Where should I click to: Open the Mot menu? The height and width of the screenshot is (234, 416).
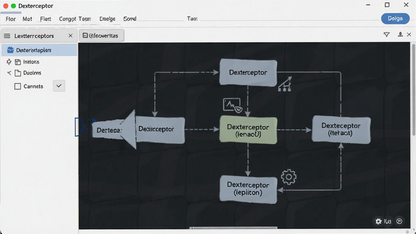28,19
